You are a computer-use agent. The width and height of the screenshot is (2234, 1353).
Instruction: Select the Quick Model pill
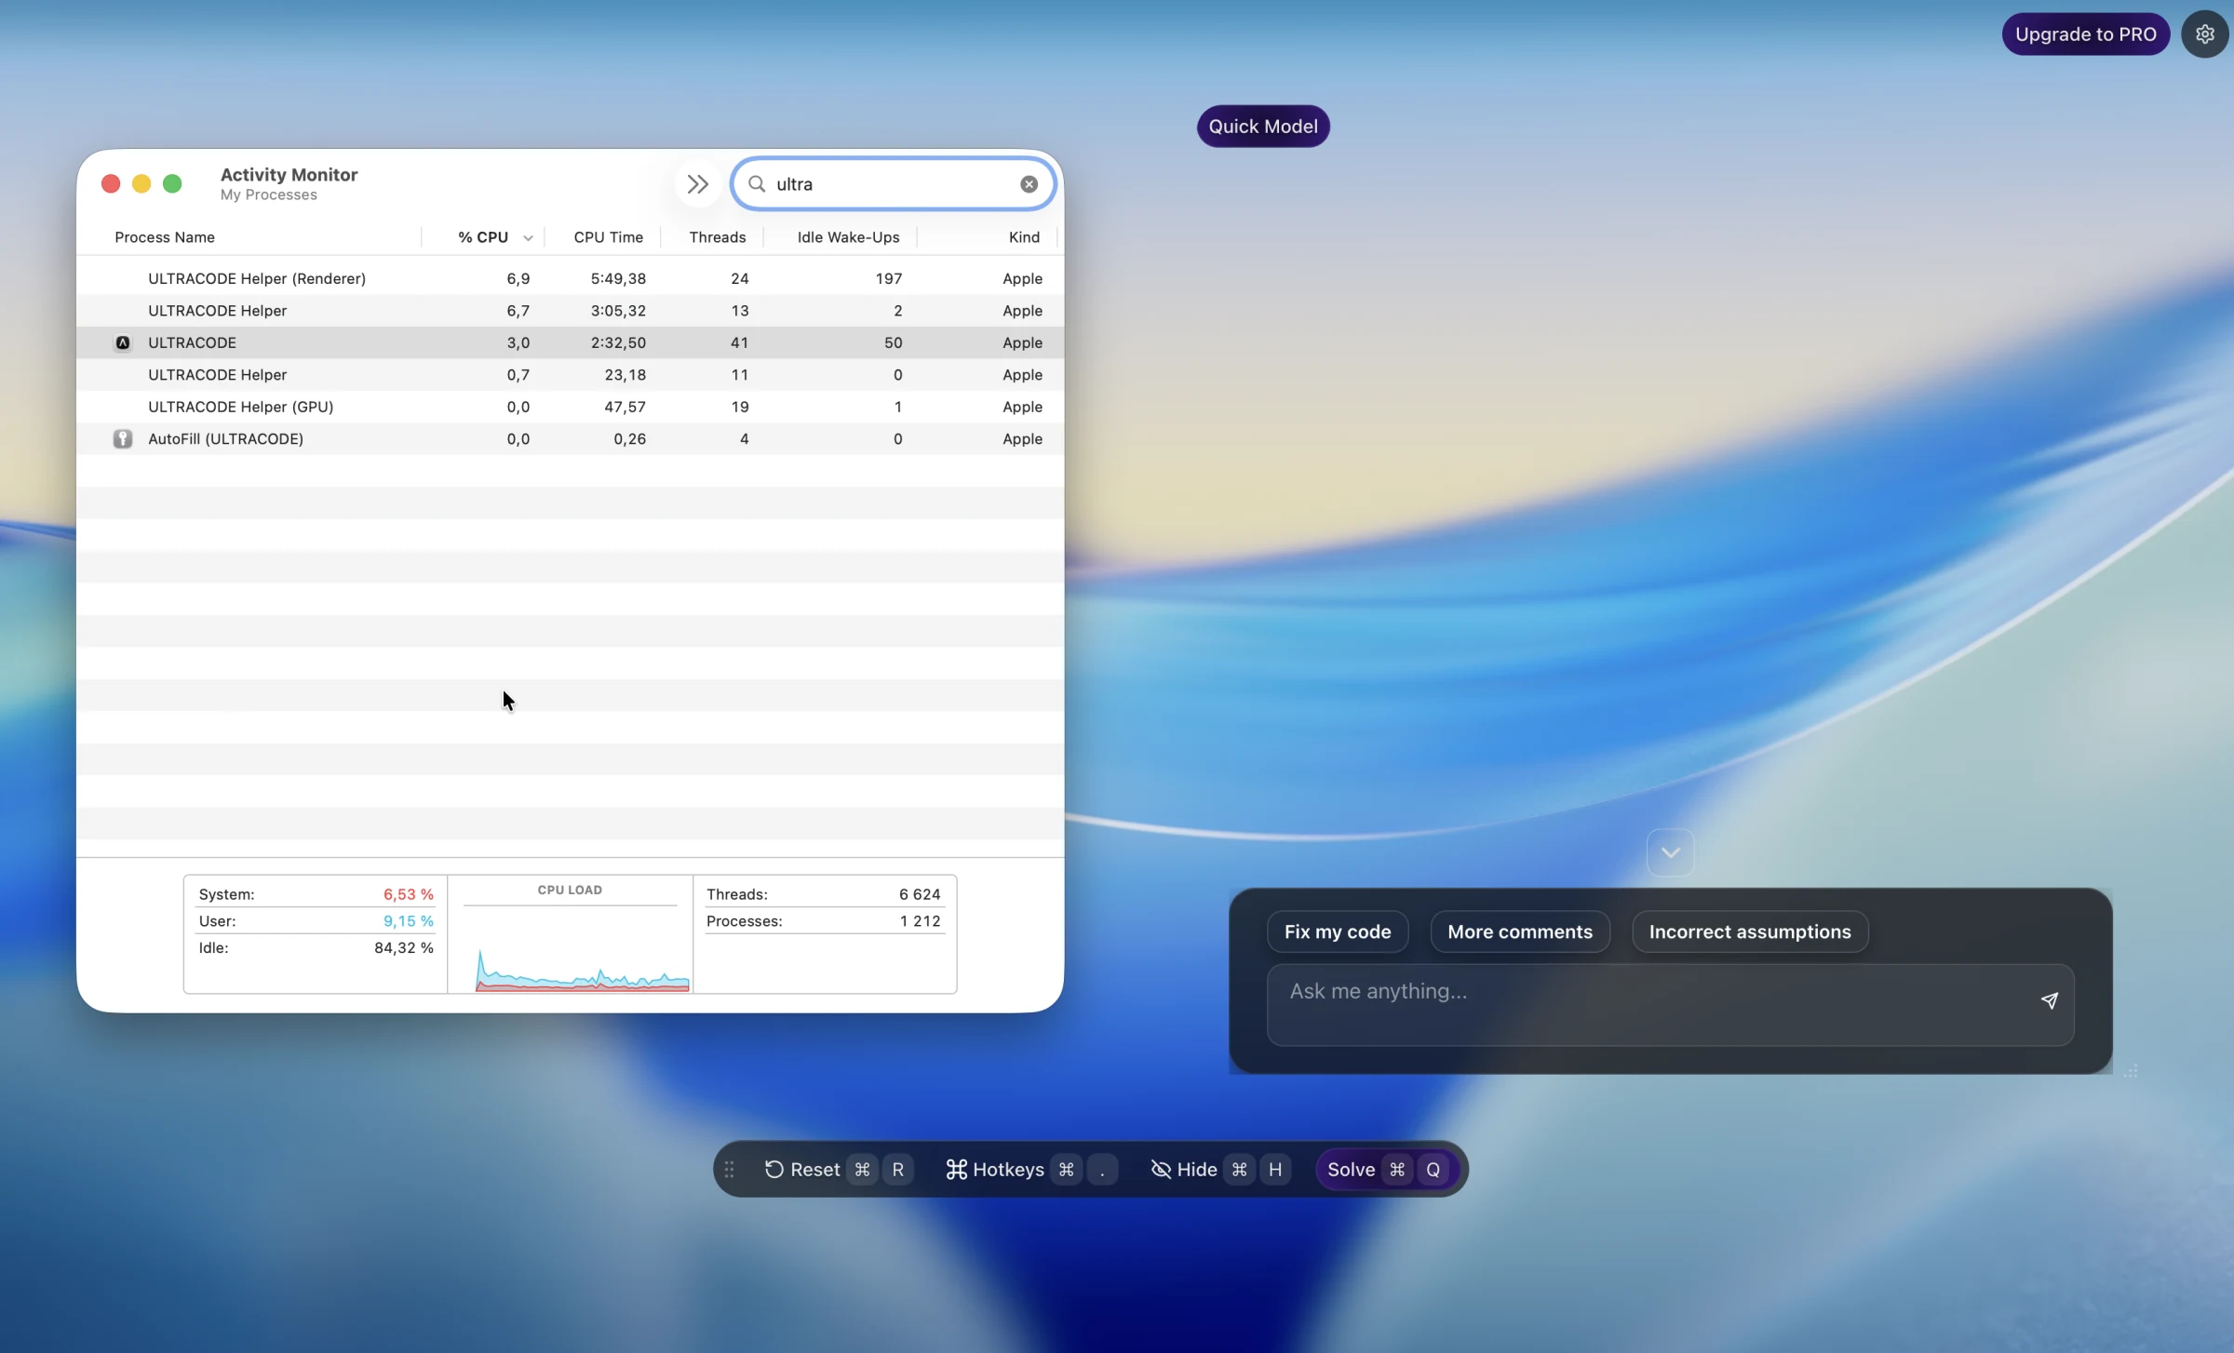click(x=1262, y=127)
